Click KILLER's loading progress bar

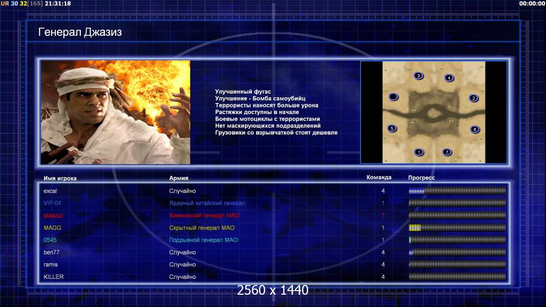click(x=457, y=276)
